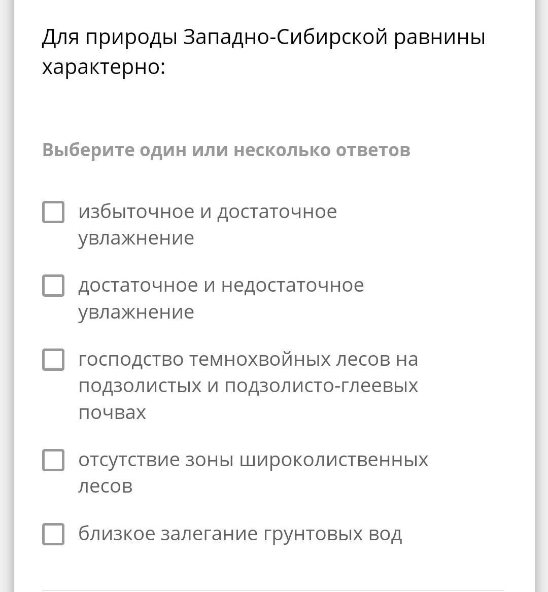Click "увлажнение" under the second answer option
Viewport: 548px width, 592px height.
coord(136,312)
